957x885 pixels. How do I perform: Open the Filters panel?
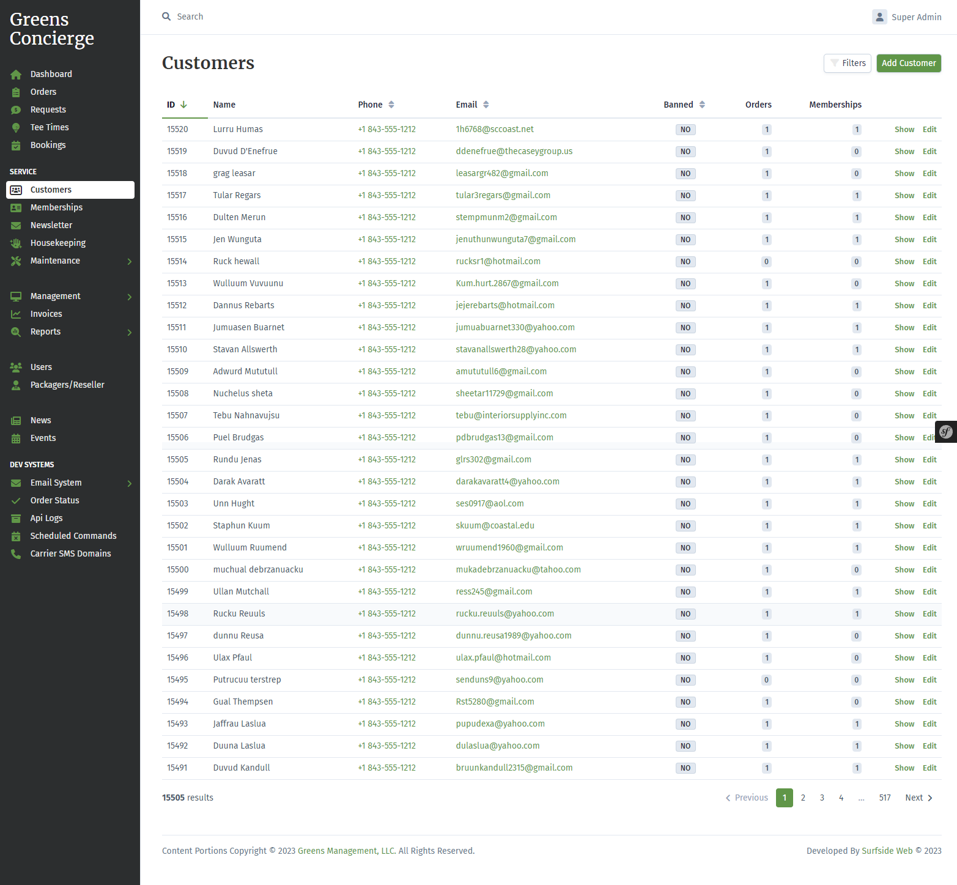click(x=848, y=63)
